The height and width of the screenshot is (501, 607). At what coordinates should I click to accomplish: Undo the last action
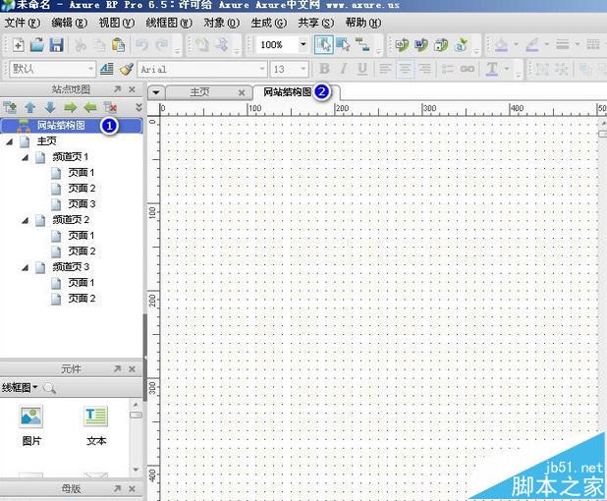141,45
